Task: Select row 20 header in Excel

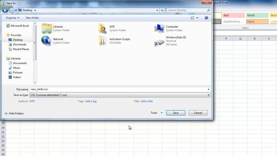Action: point(3,127)
